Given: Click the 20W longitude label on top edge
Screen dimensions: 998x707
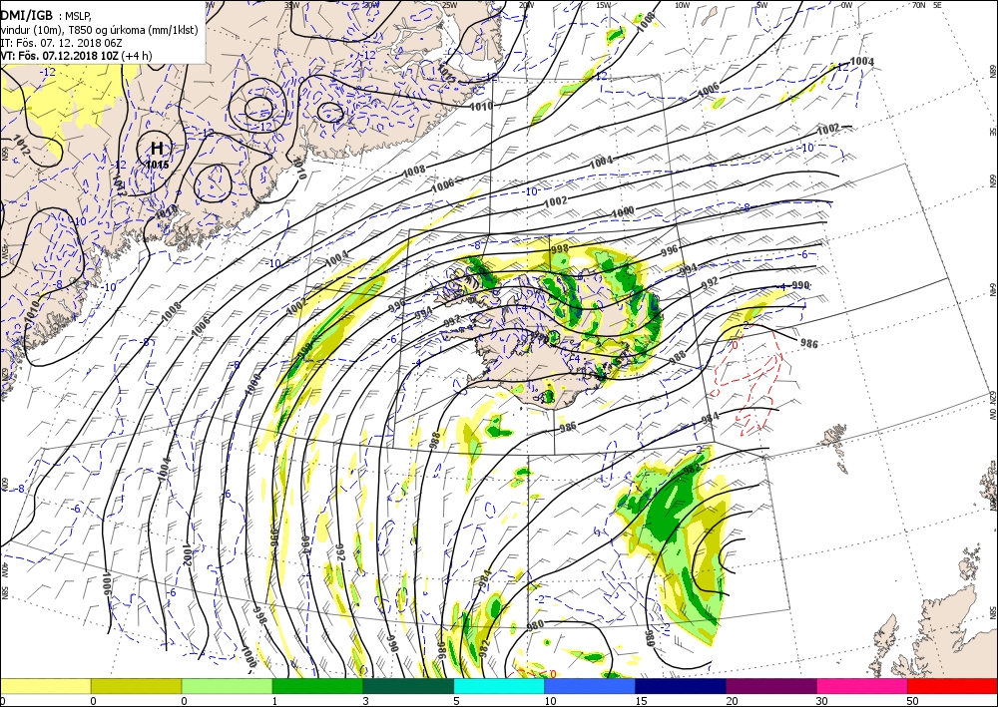Looking at the screenshot, I should point(526,4).
